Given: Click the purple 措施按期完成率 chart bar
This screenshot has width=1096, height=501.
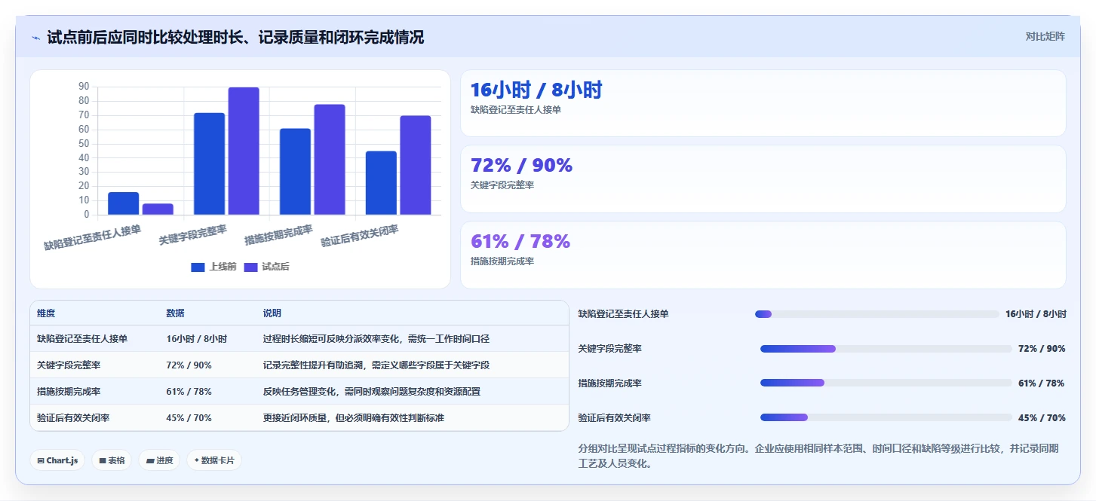Looking at the screenshot, I should (330, 160).
